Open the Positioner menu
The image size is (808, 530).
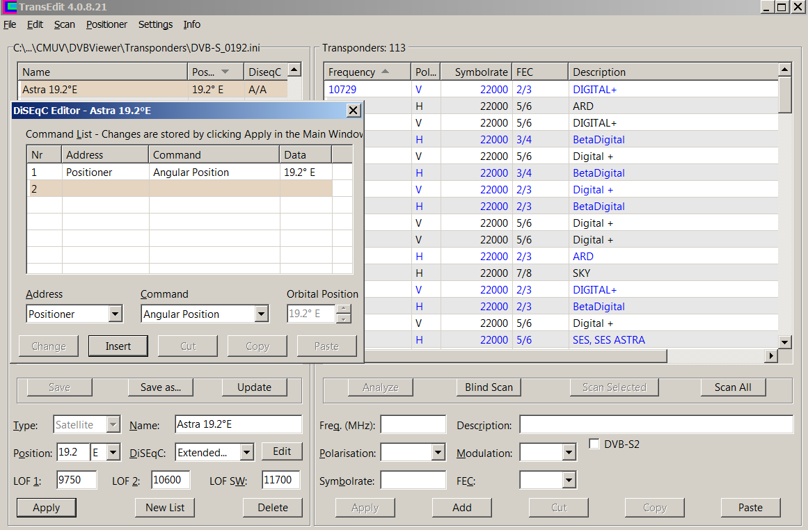click(x=106, y=24)
